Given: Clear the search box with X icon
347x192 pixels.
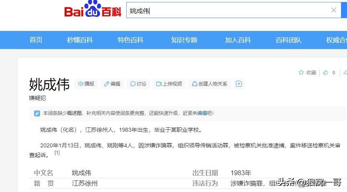Looking at the screenshot, I should (333, 10).
